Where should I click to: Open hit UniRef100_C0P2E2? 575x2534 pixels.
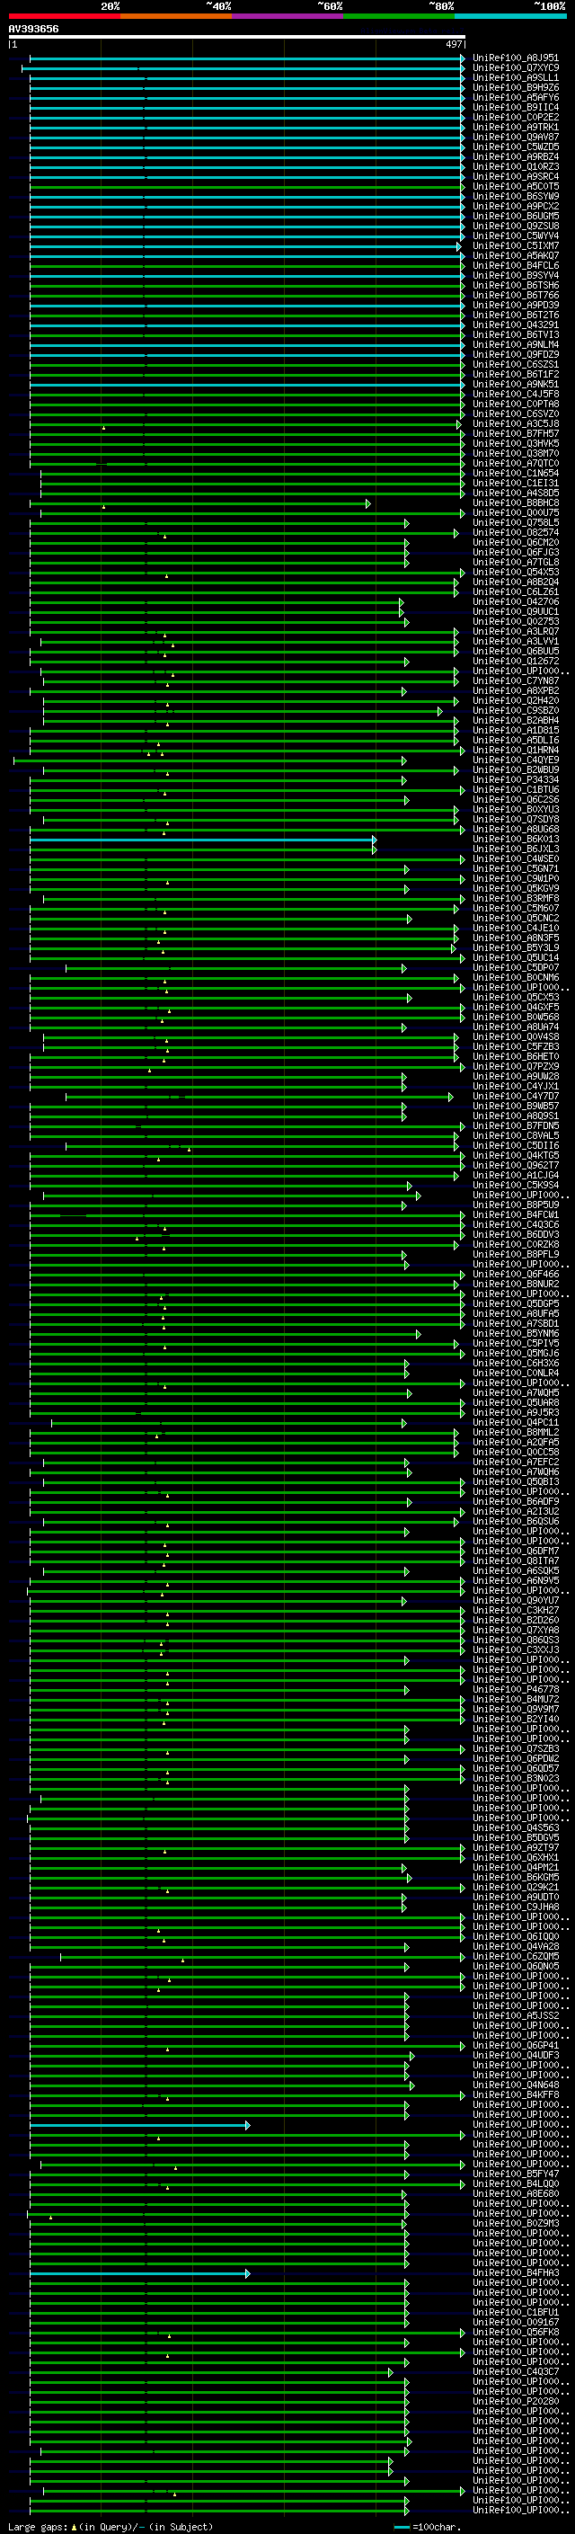click(x=515, y=117)
